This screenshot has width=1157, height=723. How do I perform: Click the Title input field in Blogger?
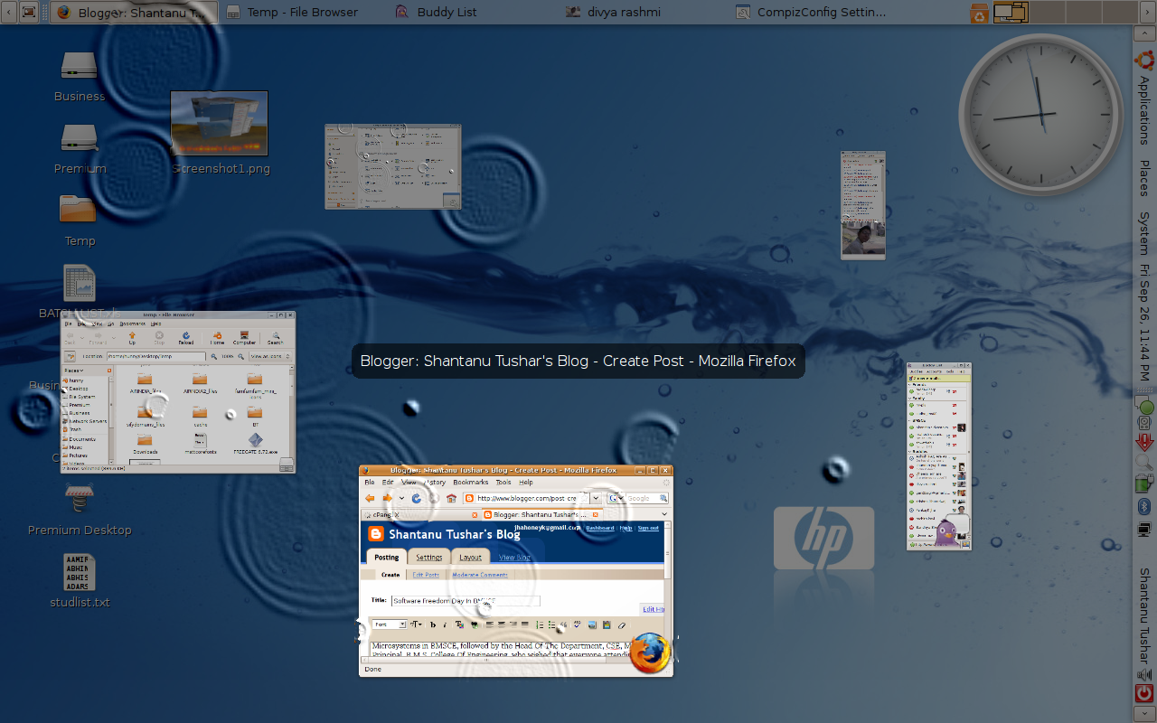466,601
